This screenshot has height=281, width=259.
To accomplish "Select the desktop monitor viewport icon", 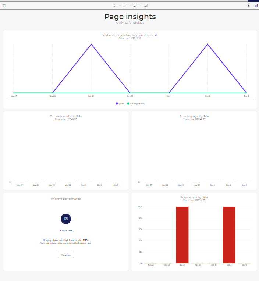I will [x=134, y=6].
